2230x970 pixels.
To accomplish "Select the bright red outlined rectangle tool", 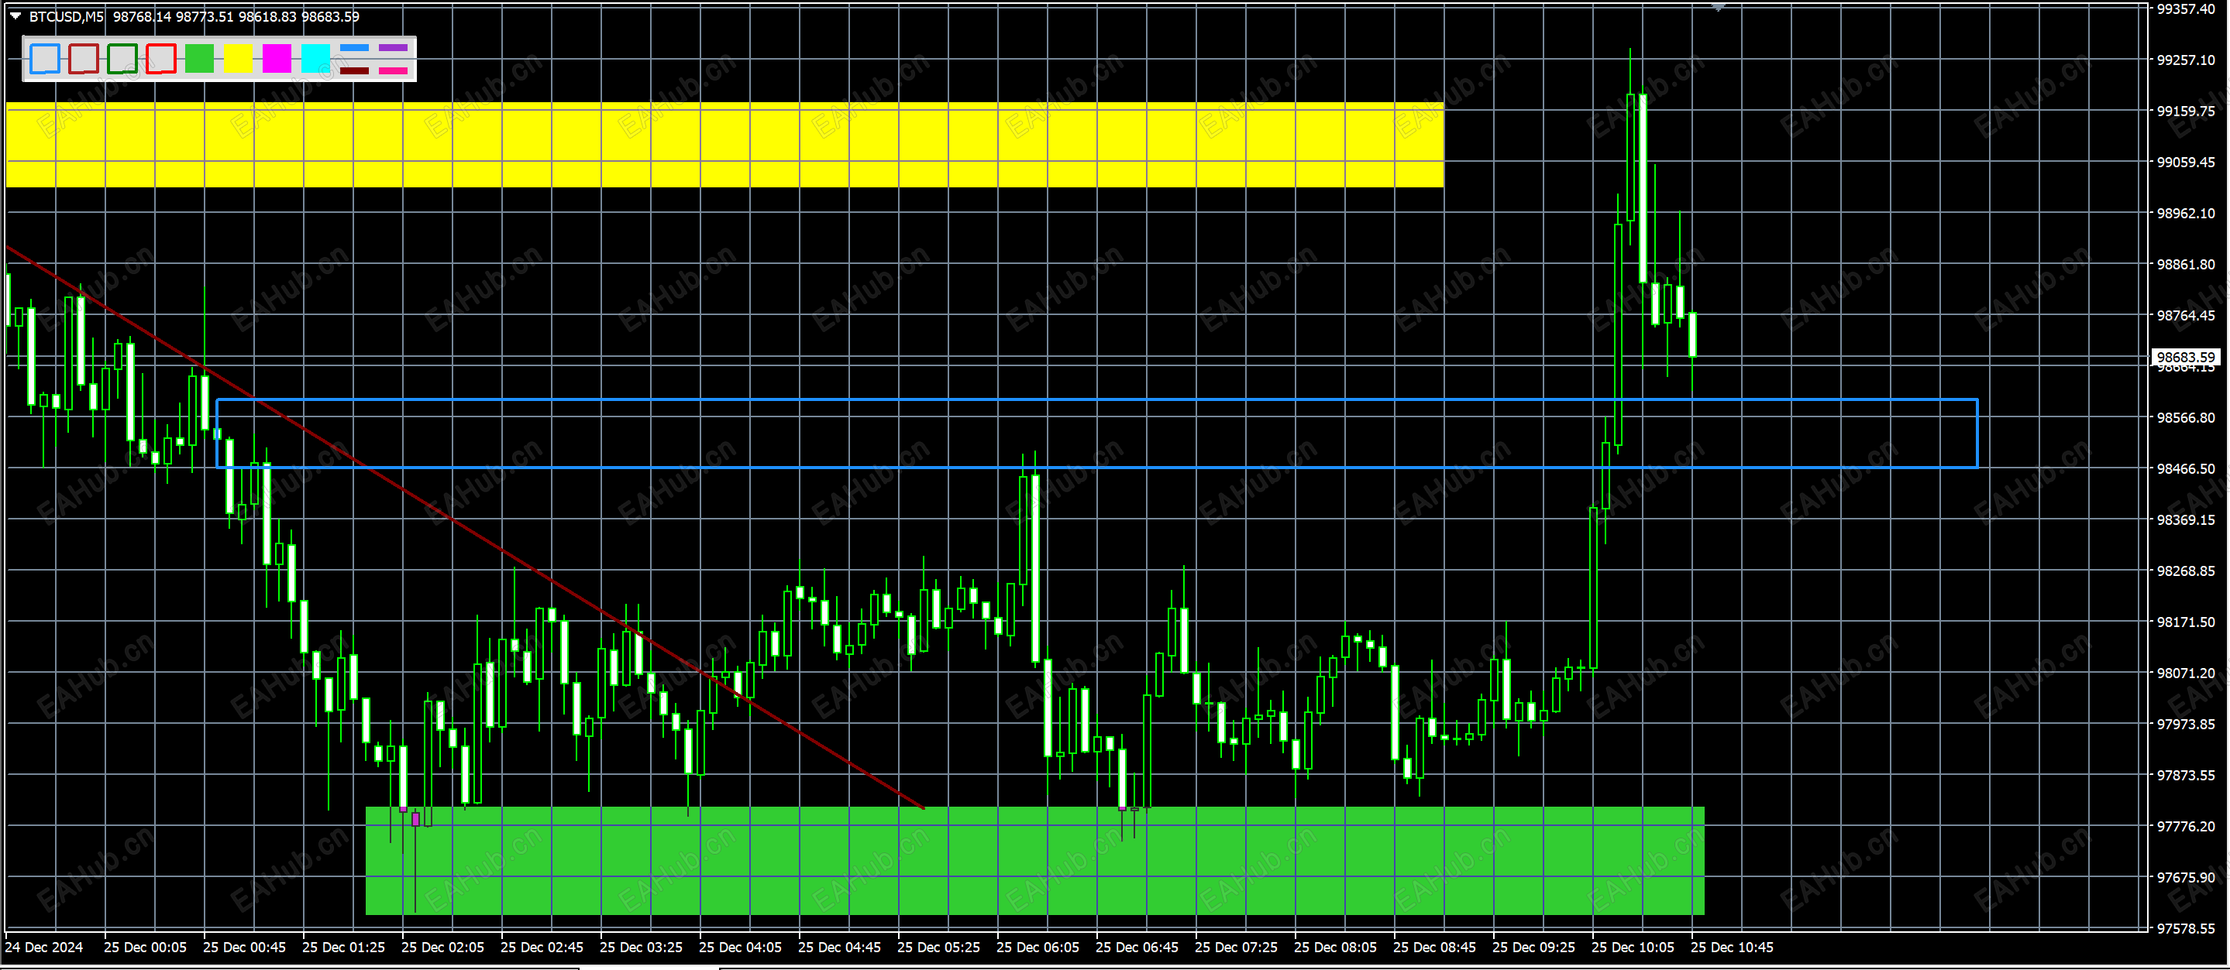I will click(x=161, y=59).
